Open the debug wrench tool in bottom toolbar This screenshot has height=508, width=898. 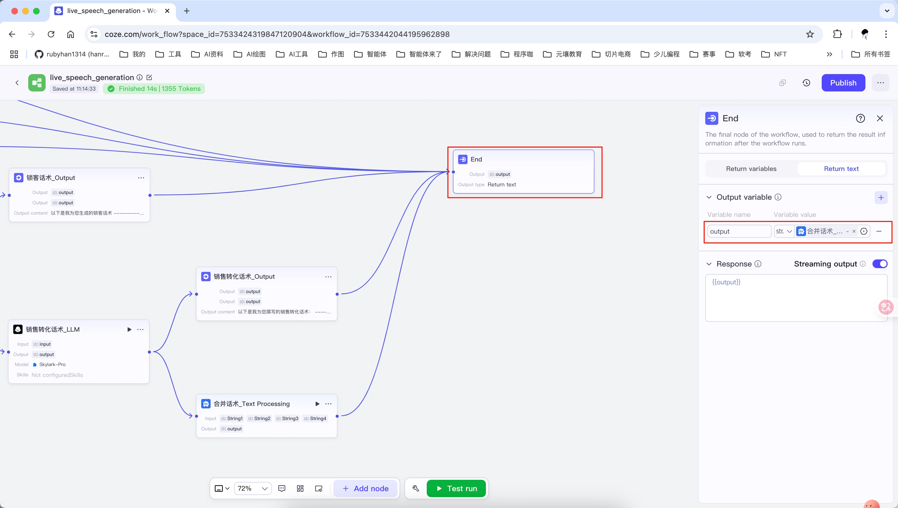pos(416,488)
